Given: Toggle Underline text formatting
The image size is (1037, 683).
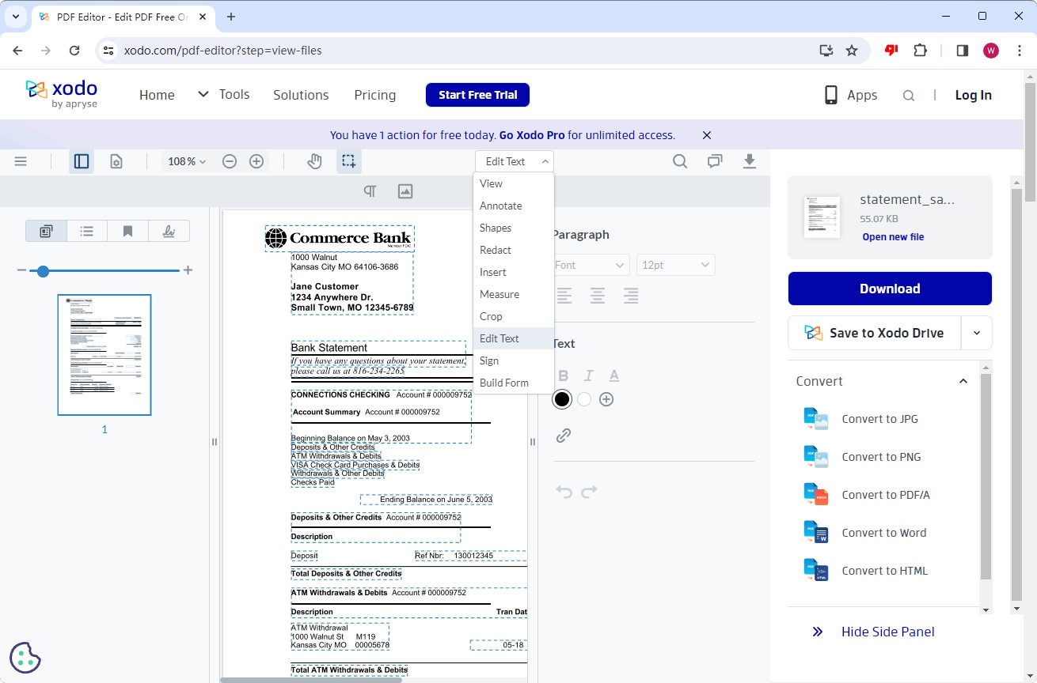Looking at the screenshot, I should coord(613,375).
